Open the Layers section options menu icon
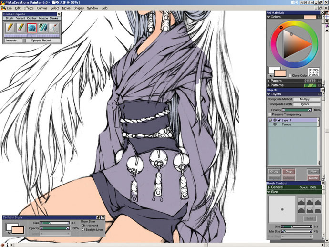The width and height of the screenshot is (329, 247). click(319, 94)
